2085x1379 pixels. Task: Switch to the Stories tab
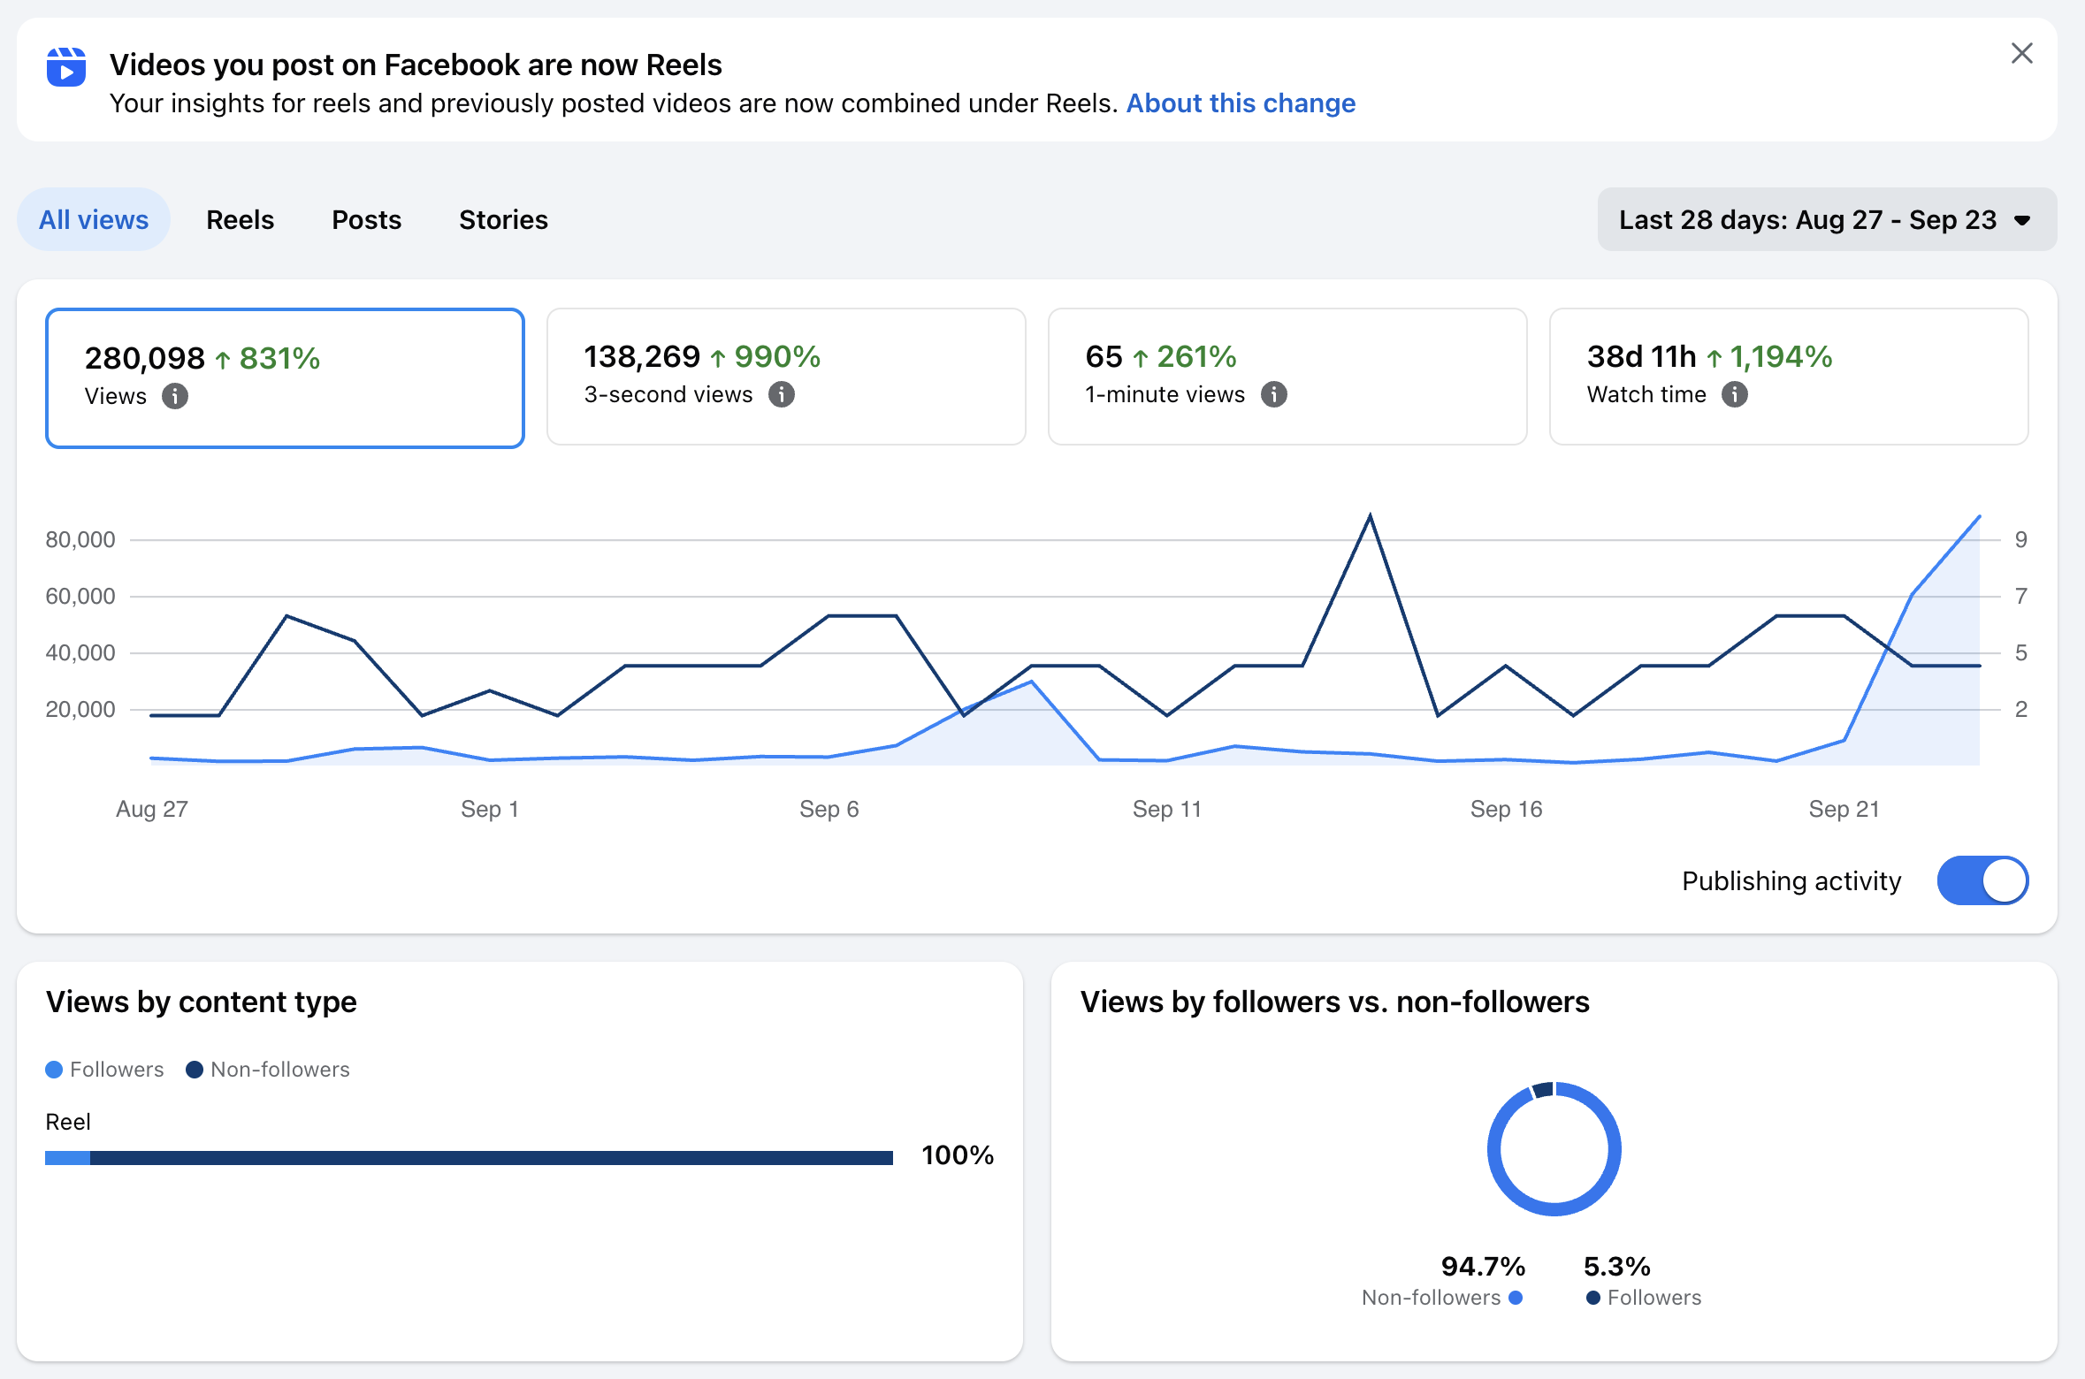[x=503, y=219]
